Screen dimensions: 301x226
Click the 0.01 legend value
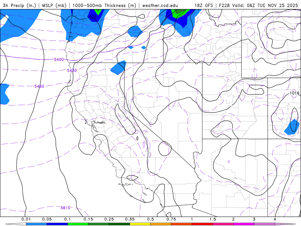[26, 219]
